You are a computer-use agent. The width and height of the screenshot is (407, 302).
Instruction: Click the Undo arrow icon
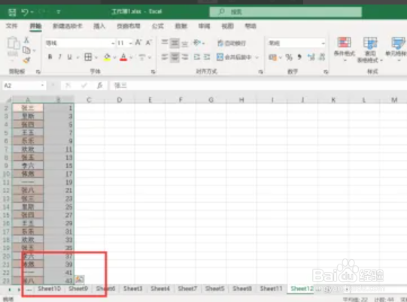click(25, 12)
